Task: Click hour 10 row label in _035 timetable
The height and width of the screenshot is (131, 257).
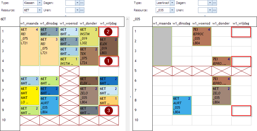Action: point(136,120)
